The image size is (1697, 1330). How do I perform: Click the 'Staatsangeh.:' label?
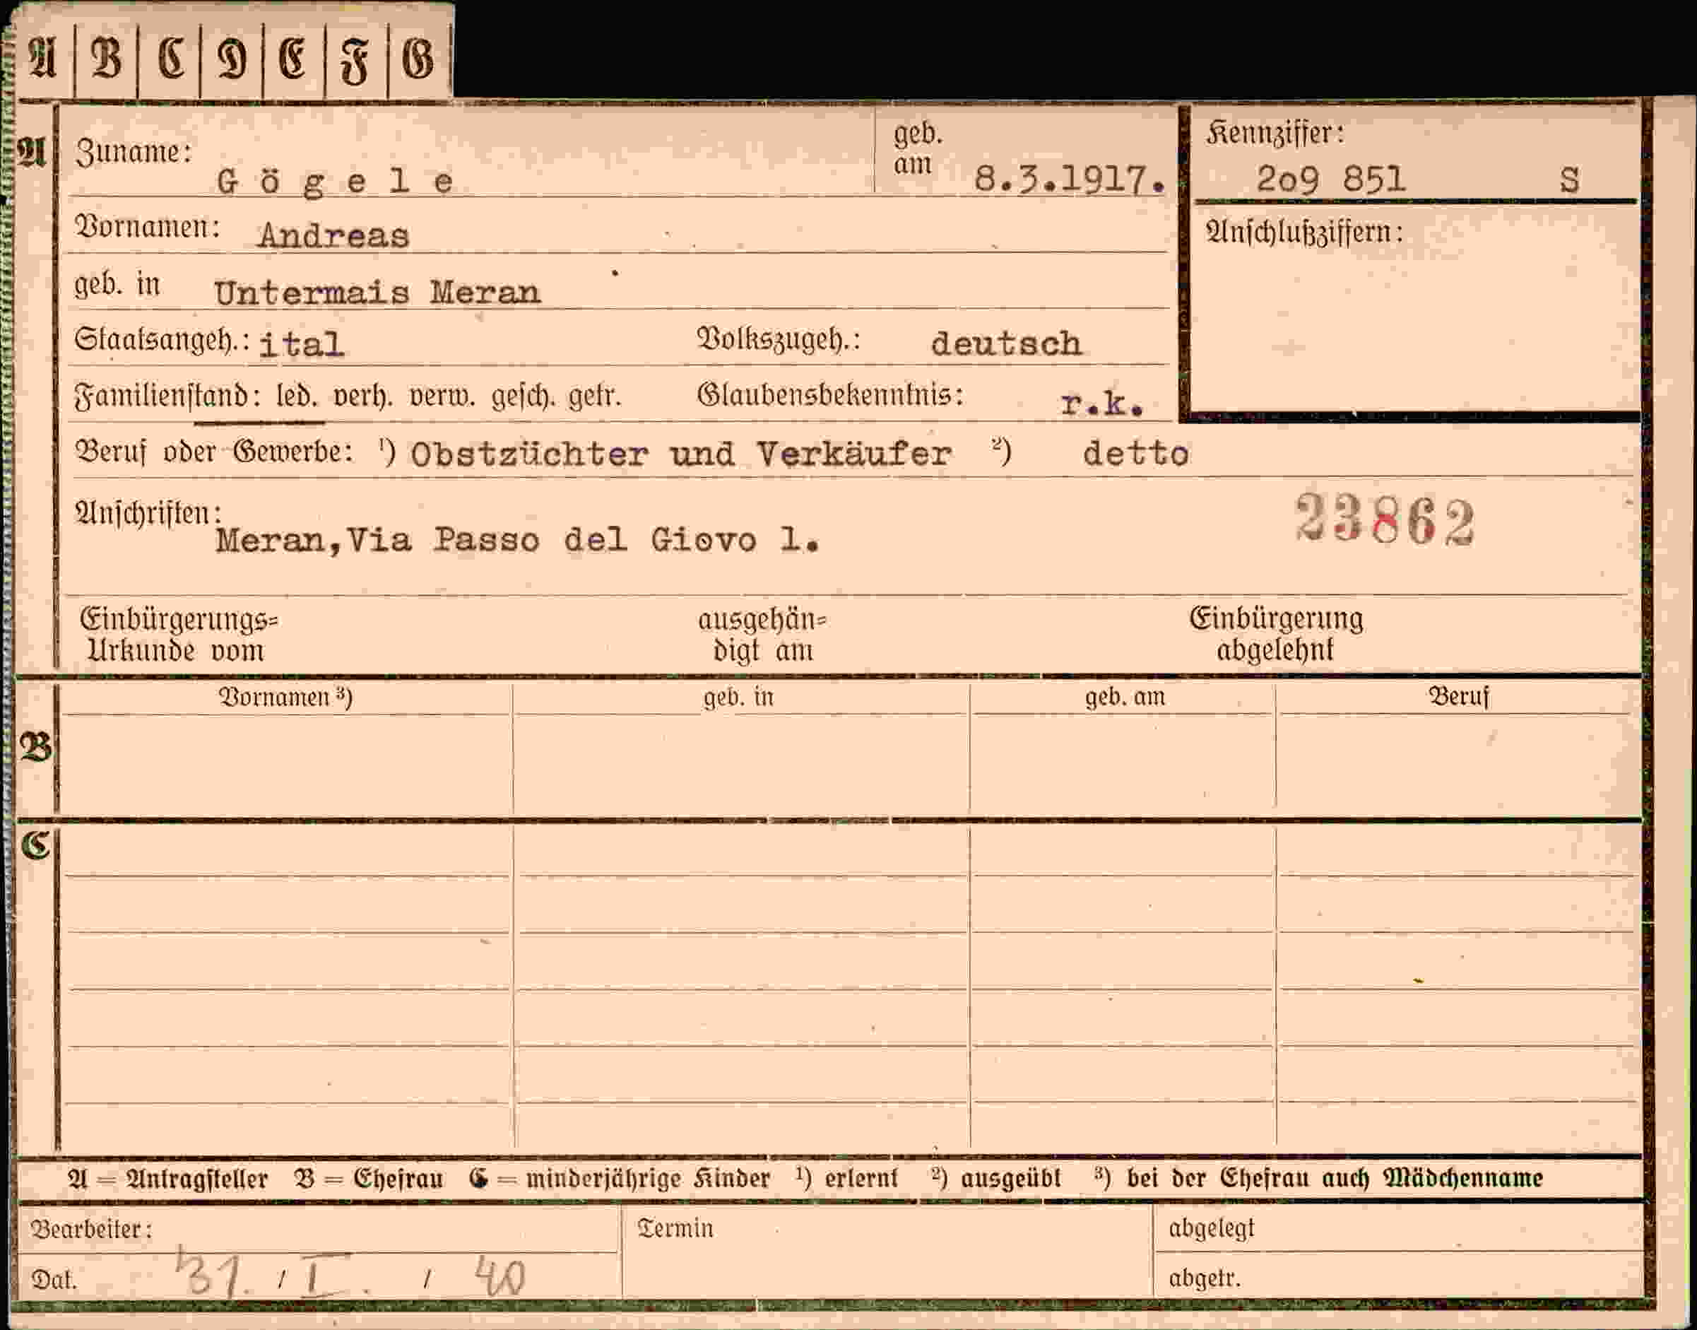(x=162, y=341)
